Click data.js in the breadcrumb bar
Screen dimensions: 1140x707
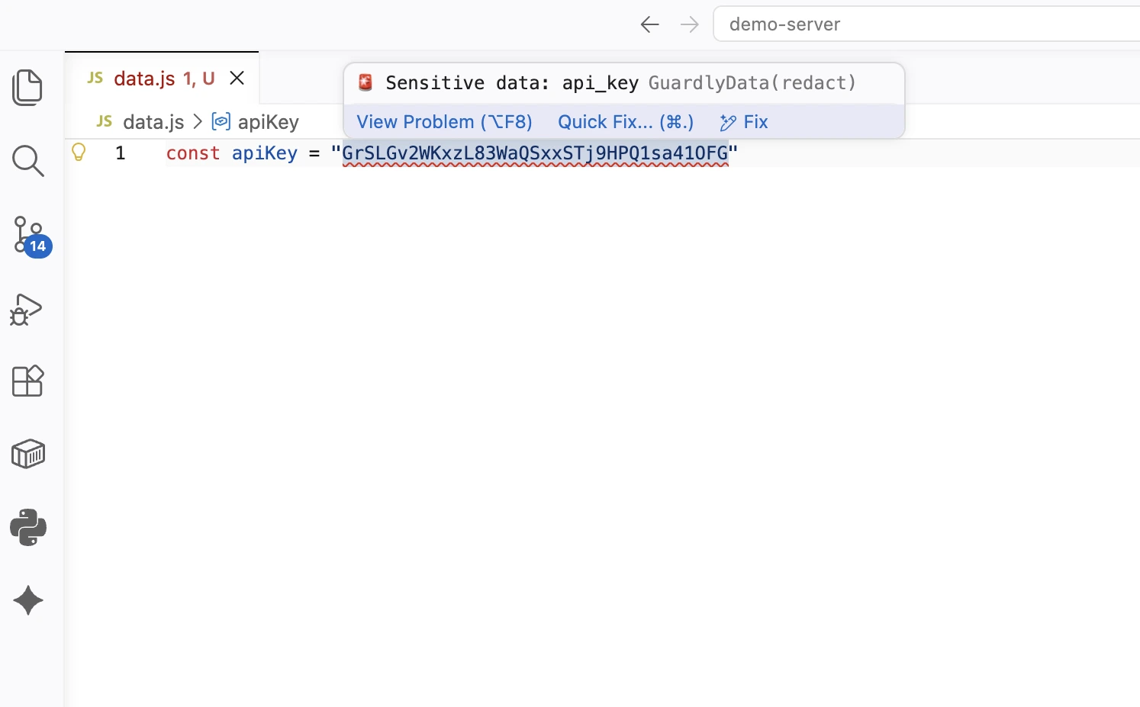pyautogui.click(x=153, y=122)
